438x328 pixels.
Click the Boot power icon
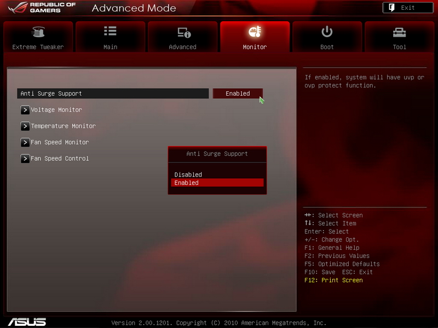pyautogui.click(x=327, y=32)
